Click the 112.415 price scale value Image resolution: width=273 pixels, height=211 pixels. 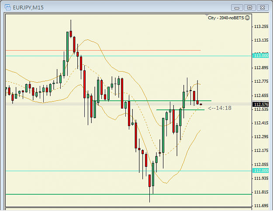click(261, 123)
